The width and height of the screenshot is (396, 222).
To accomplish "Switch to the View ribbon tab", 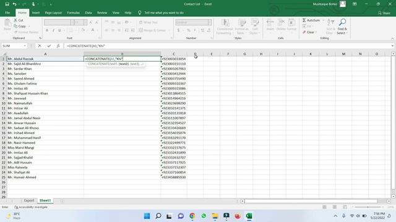I will pyautogui.click(x=116, y=12).
